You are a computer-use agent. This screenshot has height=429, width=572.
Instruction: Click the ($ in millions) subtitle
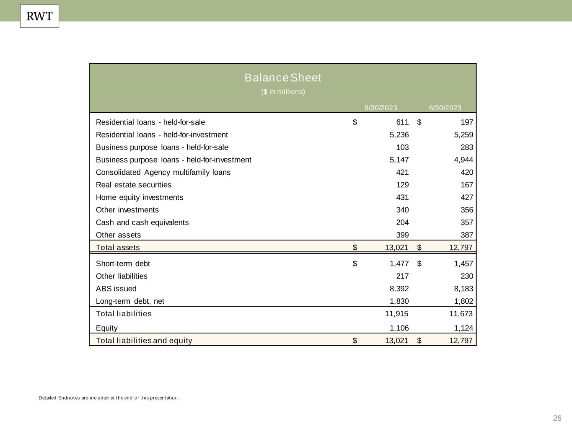click(x=283, y=92)
